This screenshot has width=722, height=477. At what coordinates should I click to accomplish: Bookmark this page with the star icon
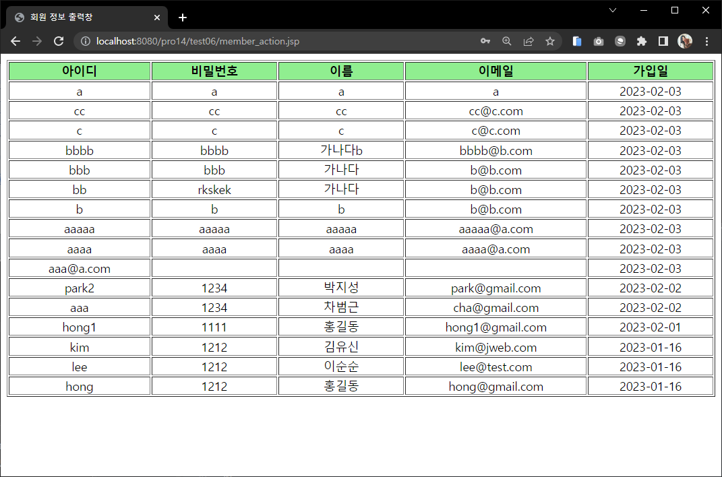[550, 41]
